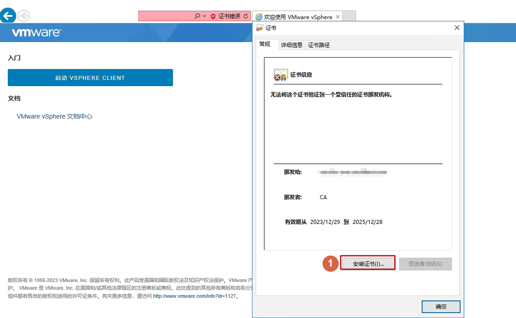Click the 确定 button
Image resolution: width=516 pixels, height=318 pixels.
pyautogui.click(x=441, y=307)
